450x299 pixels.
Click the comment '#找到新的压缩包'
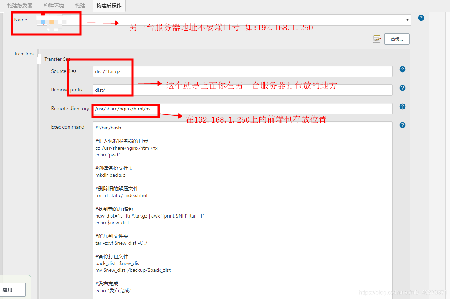(x=114, y=209)
